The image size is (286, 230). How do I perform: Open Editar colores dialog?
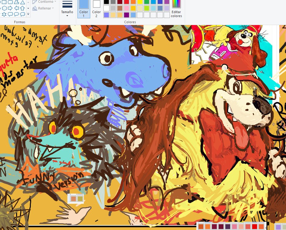176,9
